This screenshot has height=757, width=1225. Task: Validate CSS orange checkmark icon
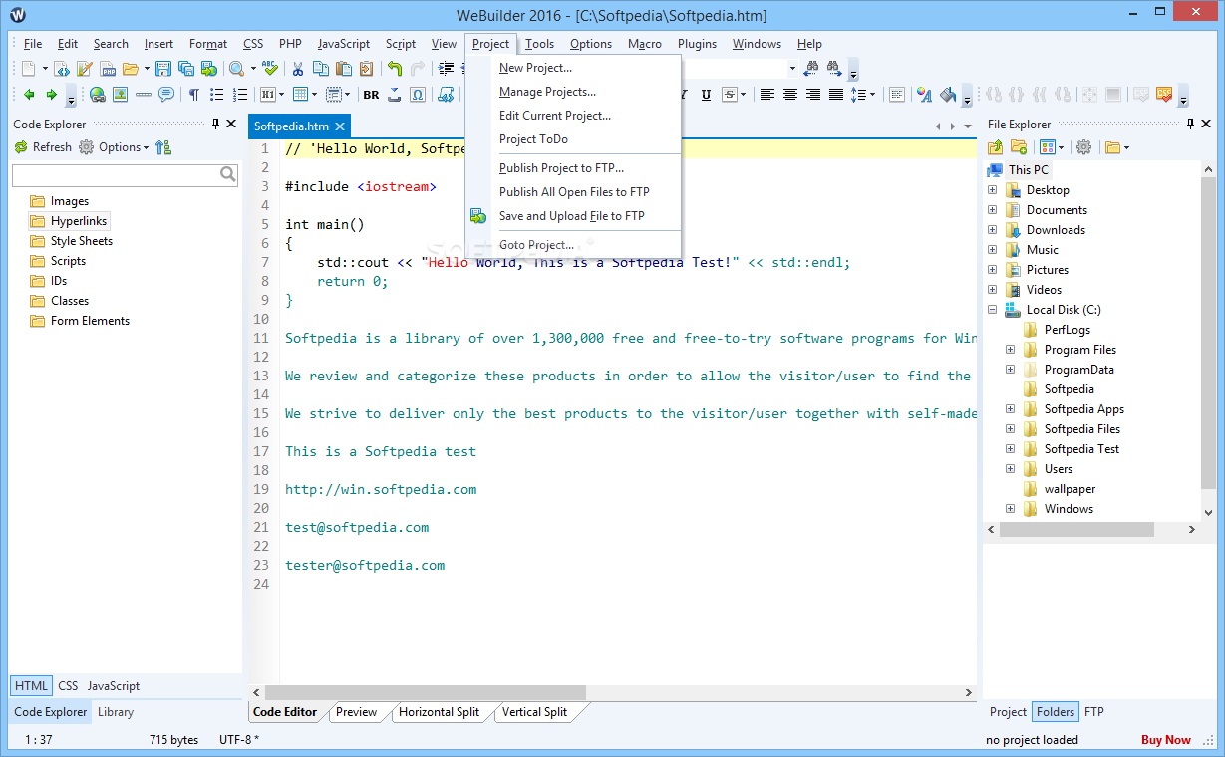[x=1164, y=94]
